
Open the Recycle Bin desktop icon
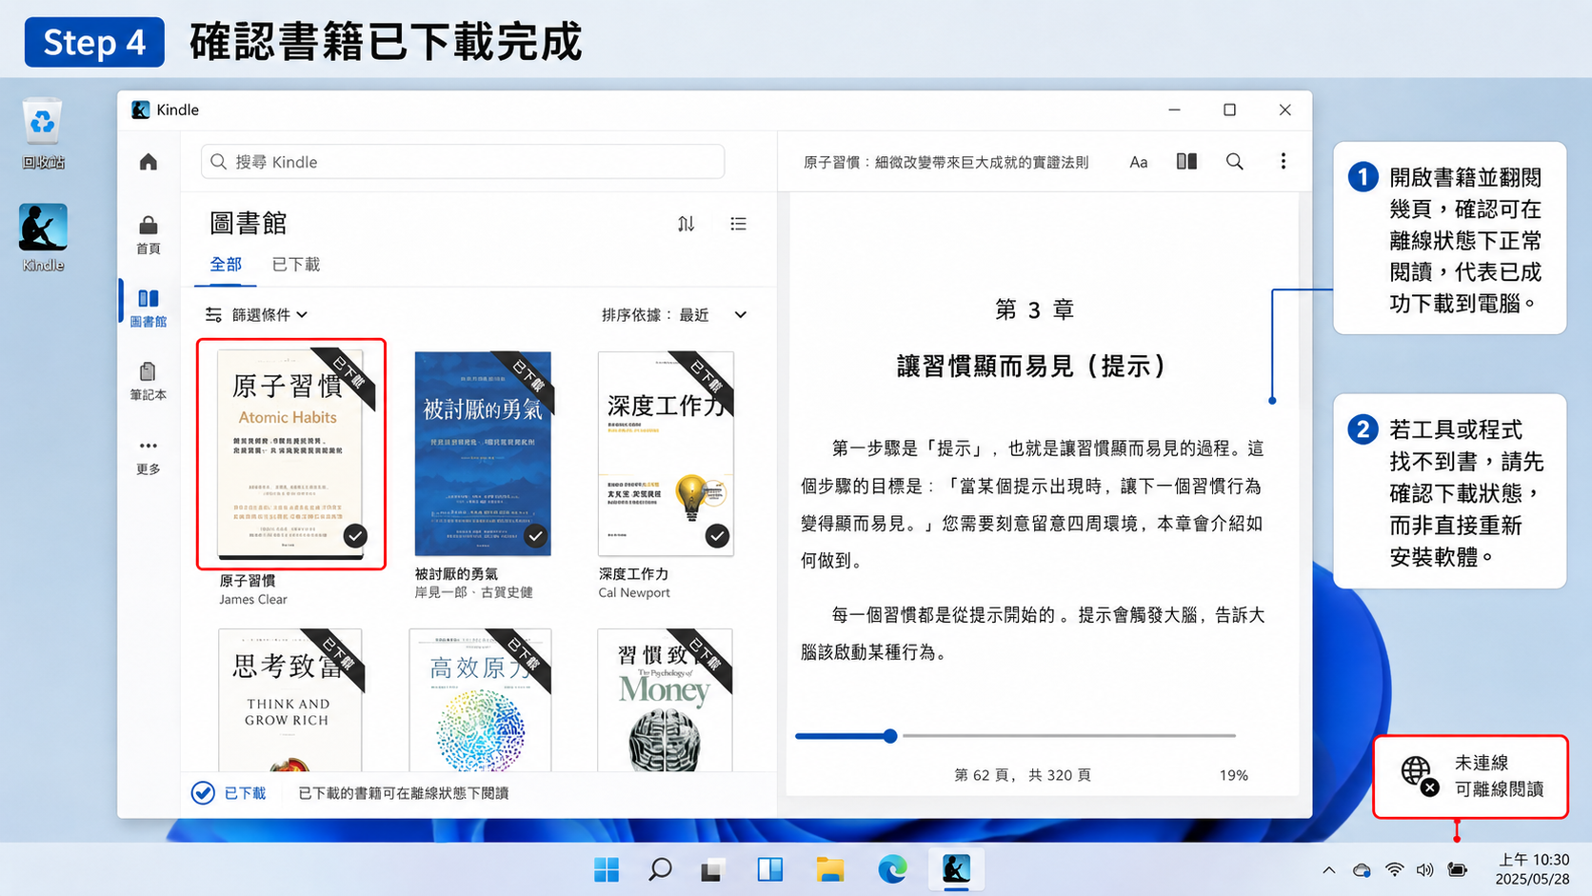pos(43,134)
